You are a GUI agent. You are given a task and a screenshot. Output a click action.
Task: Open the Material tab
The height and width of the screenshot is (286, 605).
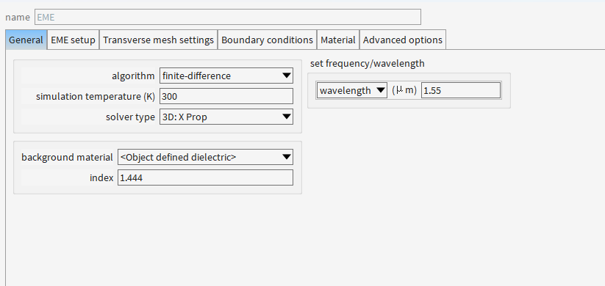point(338,40)
